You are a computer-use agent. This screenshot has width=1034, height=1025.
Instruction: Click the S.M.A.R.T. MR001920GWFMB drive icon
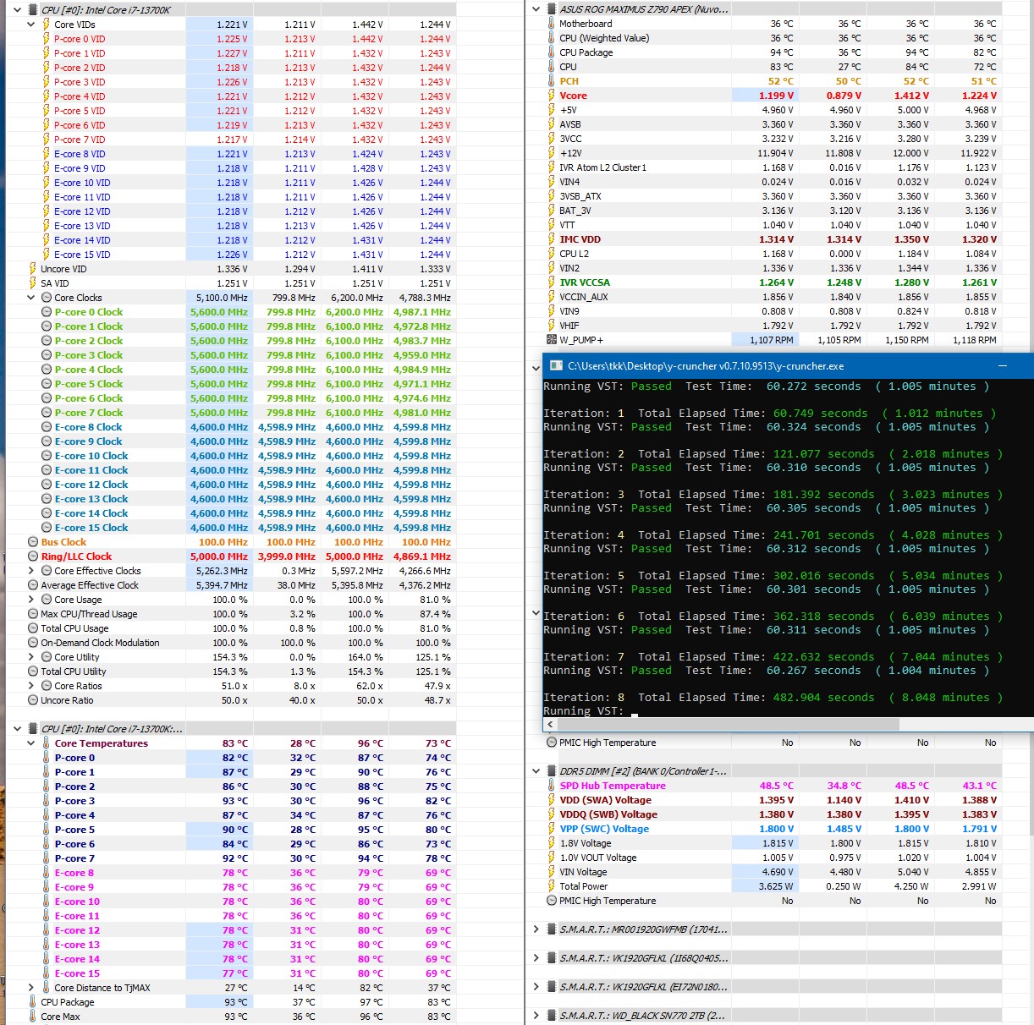pyautogui.click(x=552, y=929)
